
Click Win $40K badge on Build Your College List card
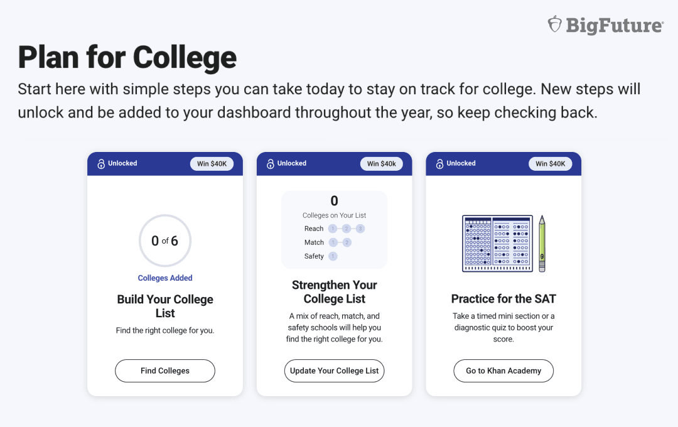point(212,164)
